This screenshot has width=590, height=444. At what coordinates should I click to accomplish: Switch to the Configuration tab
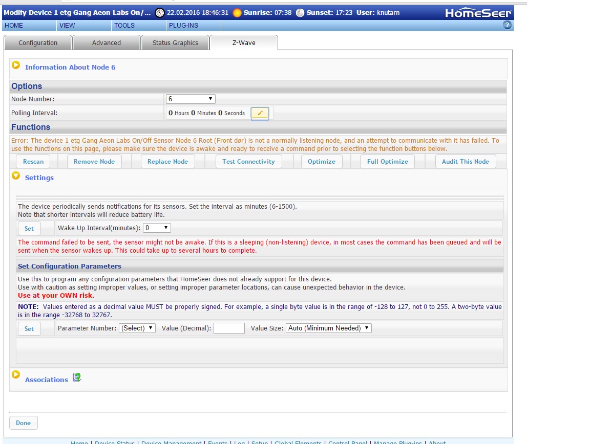[38, 42]
